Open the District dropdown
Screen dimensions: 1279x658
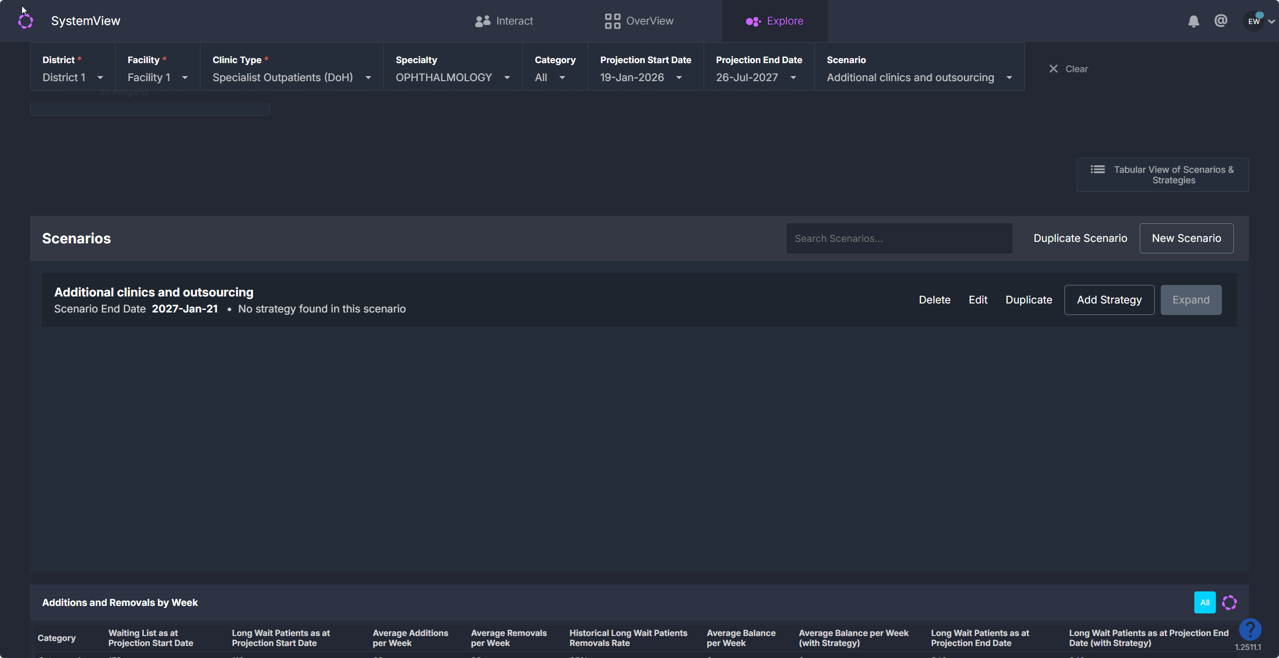click(73, 78)
